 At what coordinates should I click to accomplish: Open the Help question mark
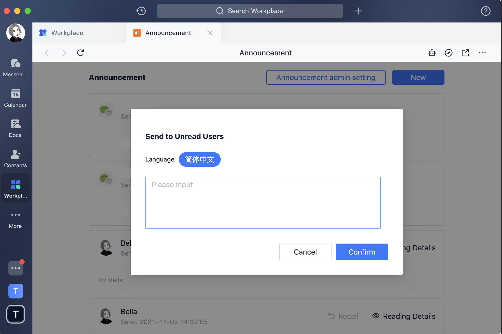(x=486, y=11)
